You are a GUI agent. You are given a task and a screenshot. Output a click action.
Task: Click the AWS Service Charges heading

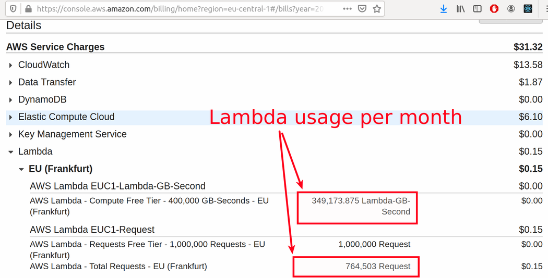tap(55, 47)
